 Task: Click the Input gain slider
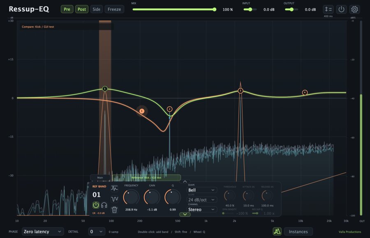(250, 9)
